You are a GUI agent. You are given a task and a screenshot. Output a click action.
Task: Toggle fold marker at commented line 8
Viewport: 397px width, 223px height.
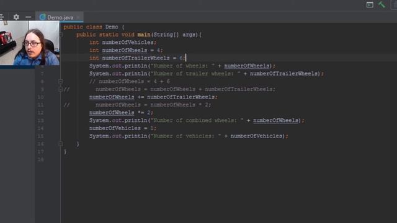[61, 81]
